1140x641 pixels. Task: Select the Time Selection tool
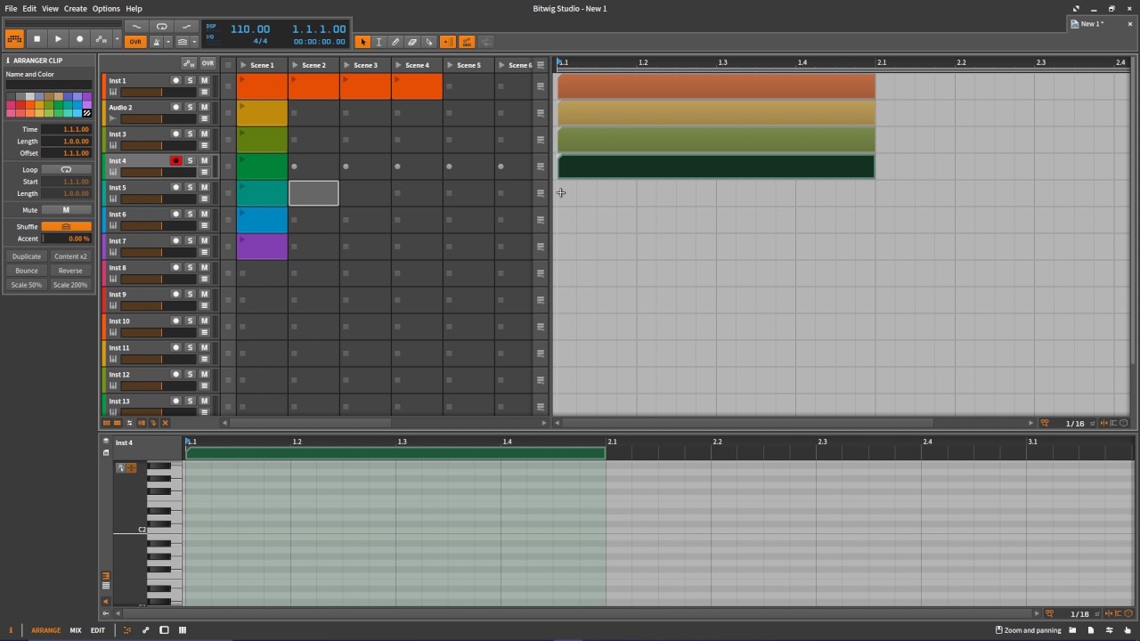379,42
